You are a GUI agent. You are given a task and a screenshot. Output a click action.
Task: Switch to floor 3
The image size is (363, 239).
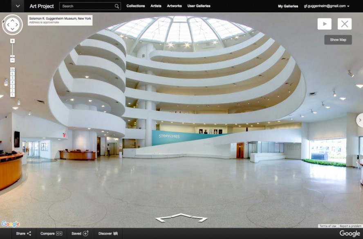[x=12, y=86]
